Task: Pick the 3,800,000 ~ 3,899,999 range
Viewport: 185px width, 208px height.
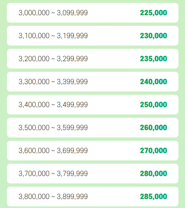Action: tap(53, 197)
